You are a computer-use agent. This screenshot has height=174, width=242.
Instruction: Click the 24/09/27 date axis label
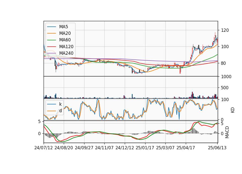84,148
